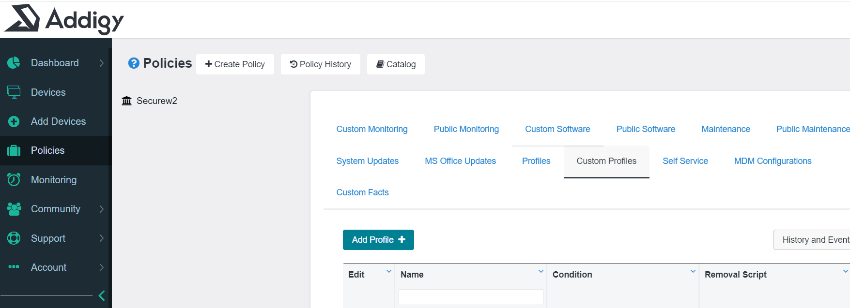Open the Condition column dropdown menu

(x=693, y=272)
